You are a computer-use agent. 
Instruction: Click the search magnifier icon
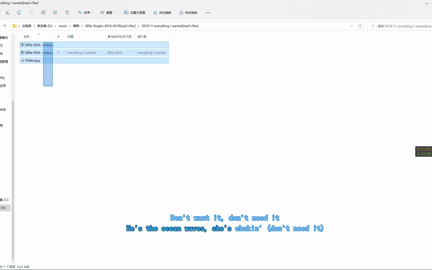pos(373,26)
